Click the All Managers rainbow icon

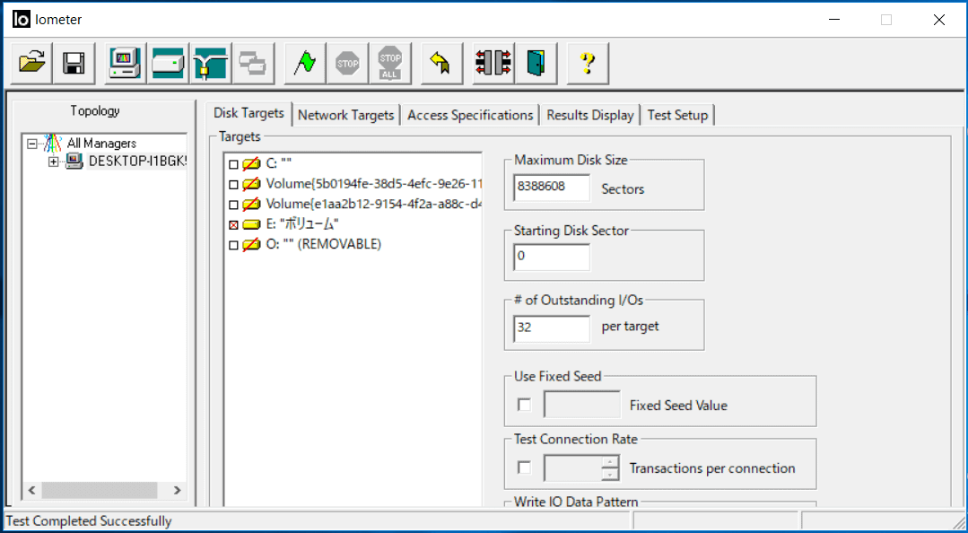(x=53, y=144)
